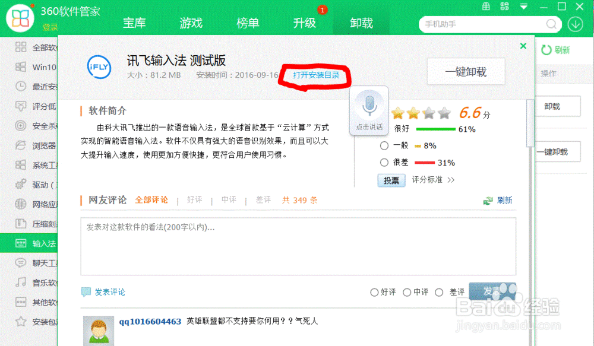
Task: Choose 好评 radio for comment
Action: [374, 292]
